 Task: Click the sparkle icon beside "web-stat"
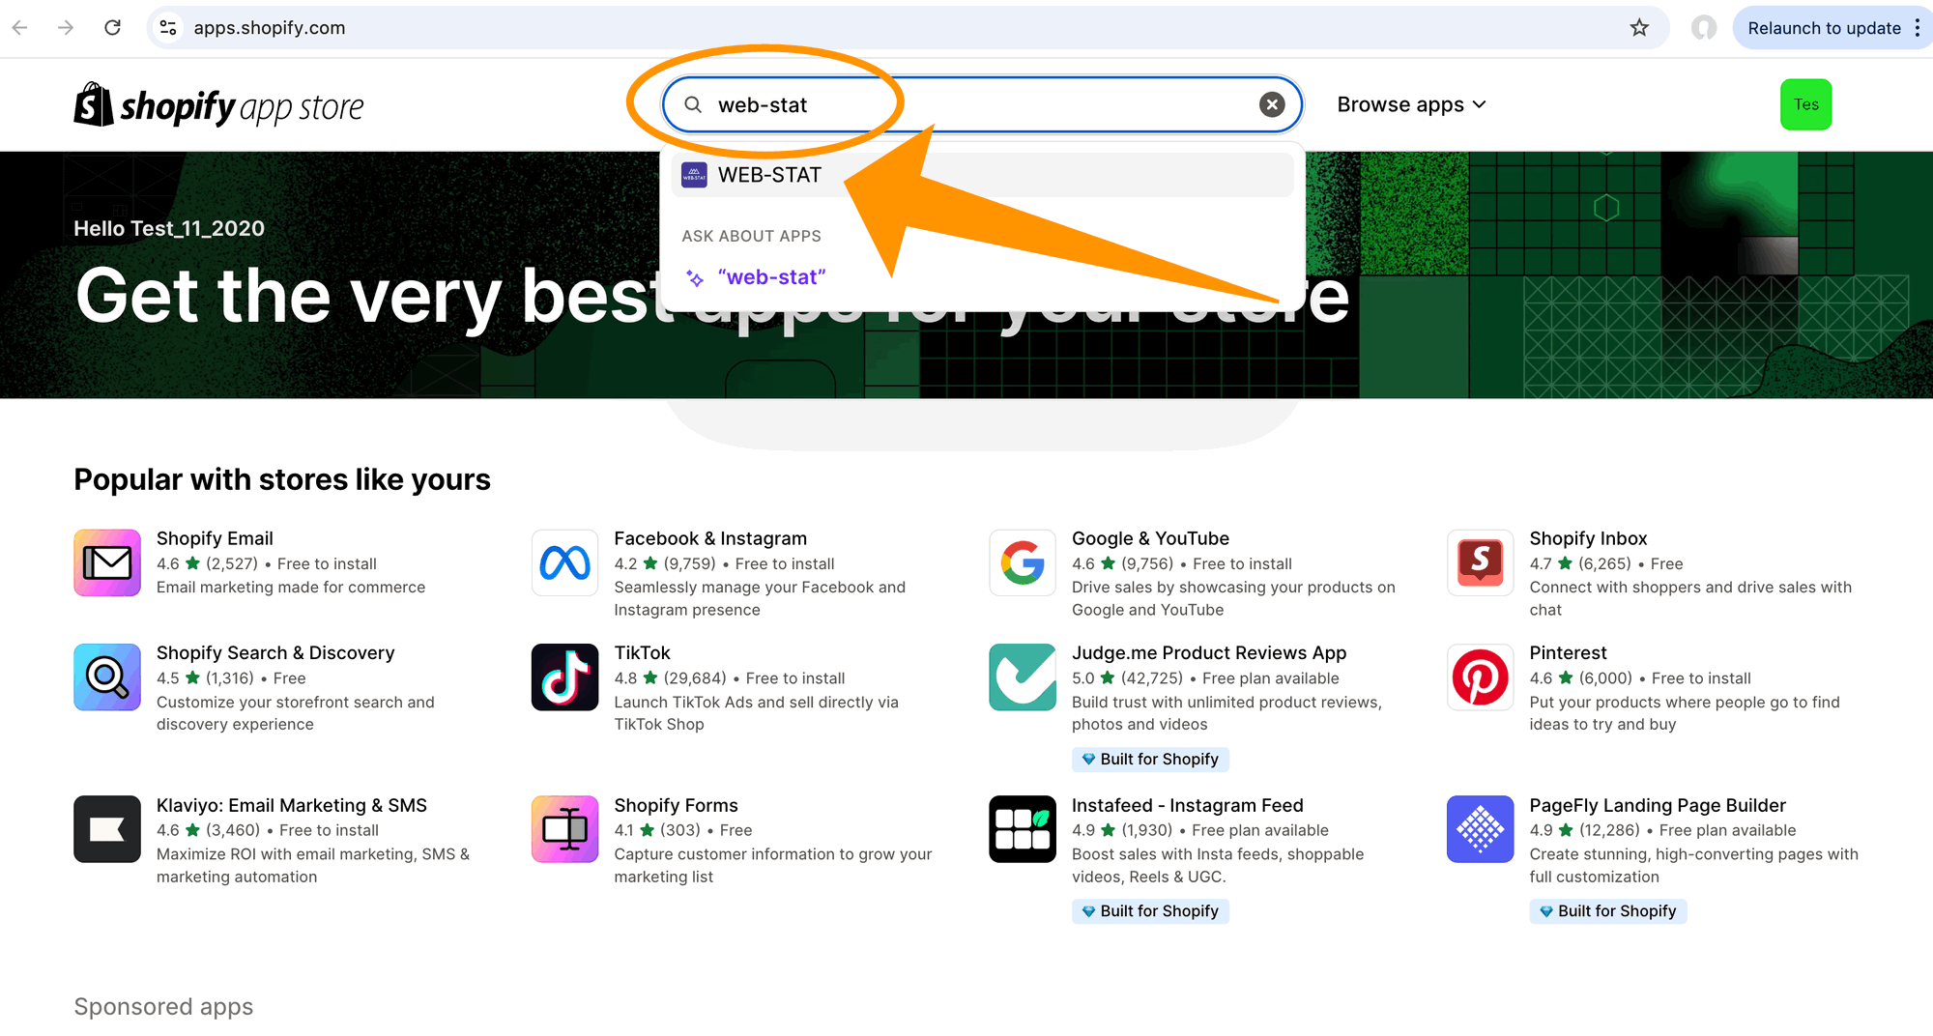(694, 278)
